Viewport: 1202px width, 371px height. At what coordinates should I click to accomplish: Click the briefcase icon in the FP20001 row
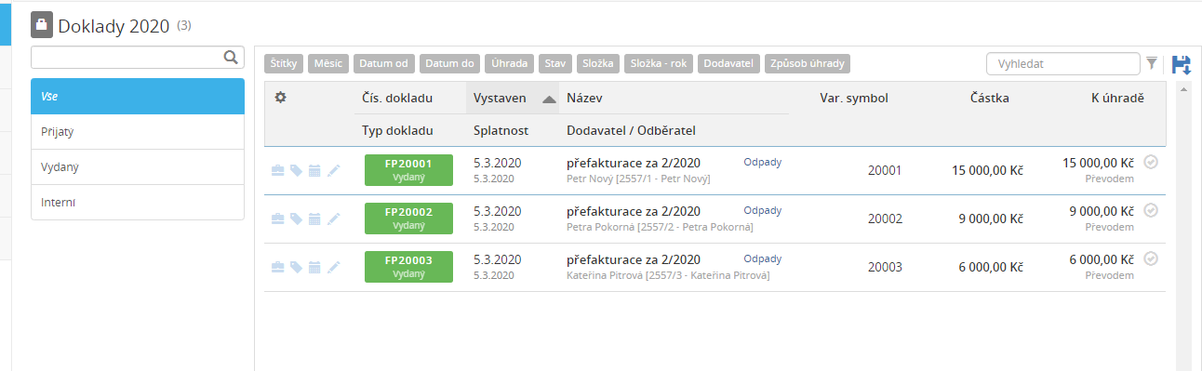(x=277, y=171)
